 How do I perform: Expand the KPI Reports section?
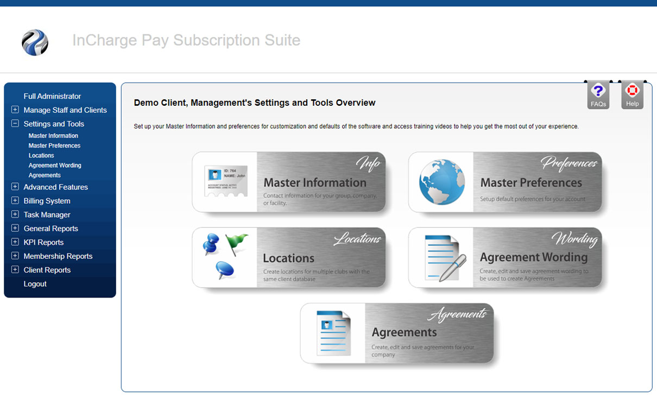[x=15, y=242]
